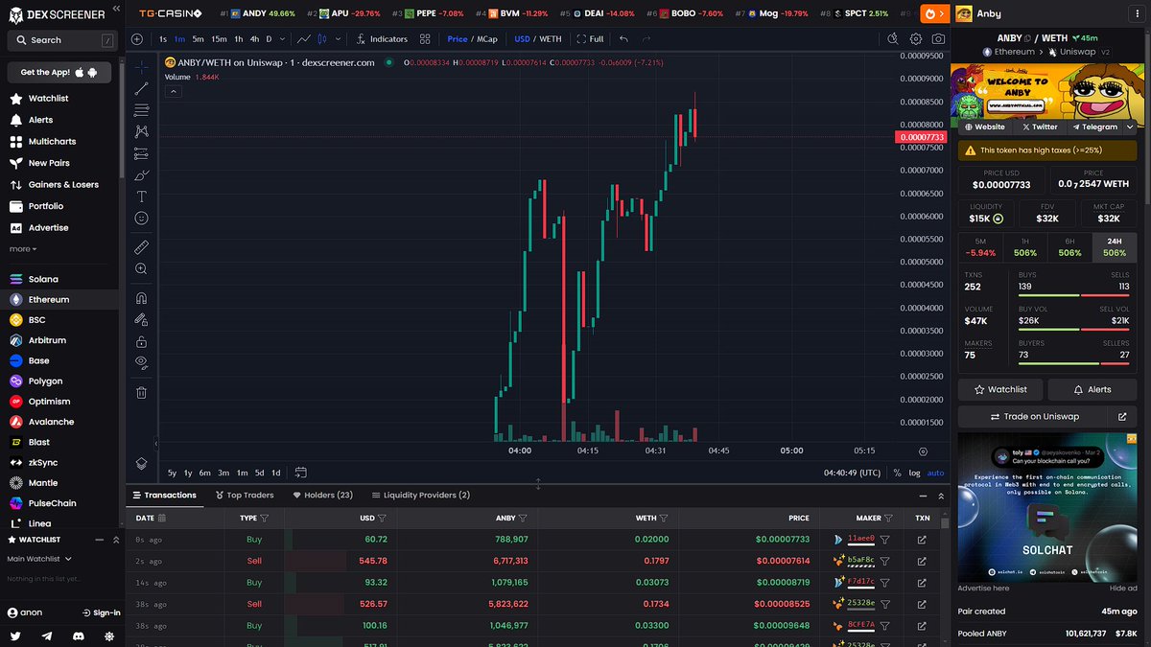The width and height of the screenshot is (1151, 647).
Task: Click the Twitter icon in the sidebar footer
Action: coord(15,635)
